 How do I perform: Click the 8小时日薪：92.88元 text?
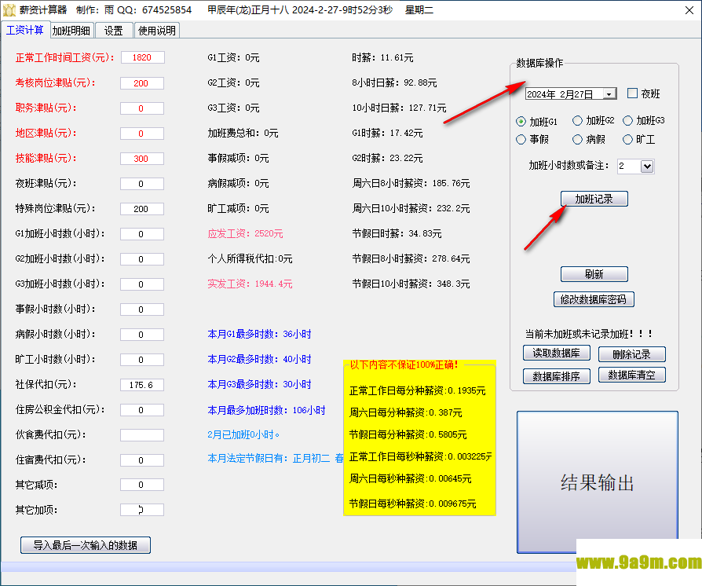coord(394,83)
